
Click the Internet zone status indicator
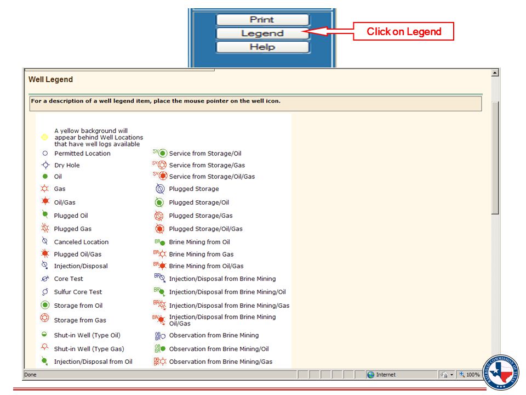tap(381, 375)
